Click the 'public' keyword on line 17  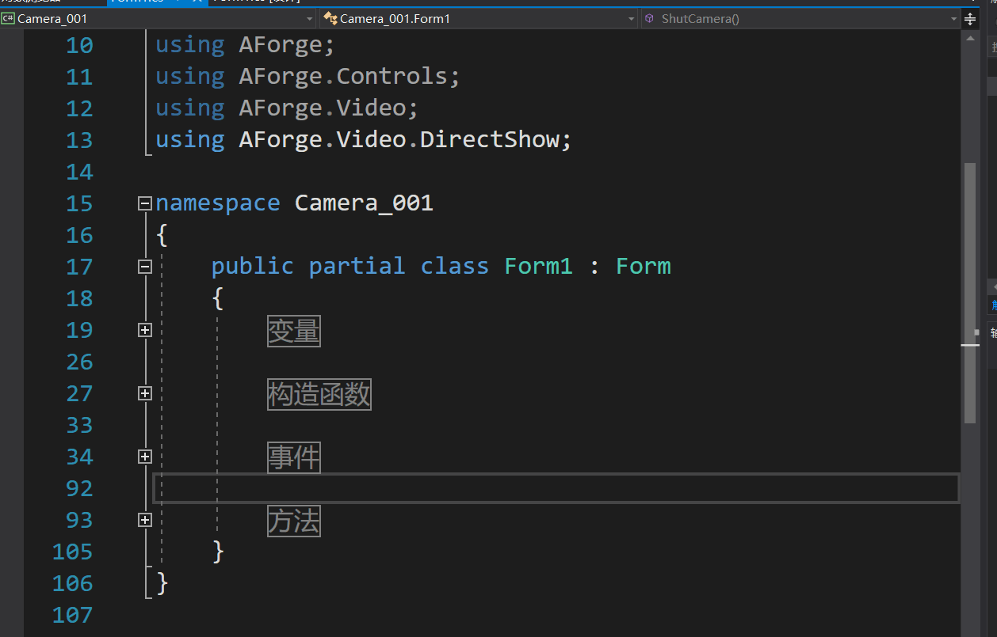[x=252, y=267]
